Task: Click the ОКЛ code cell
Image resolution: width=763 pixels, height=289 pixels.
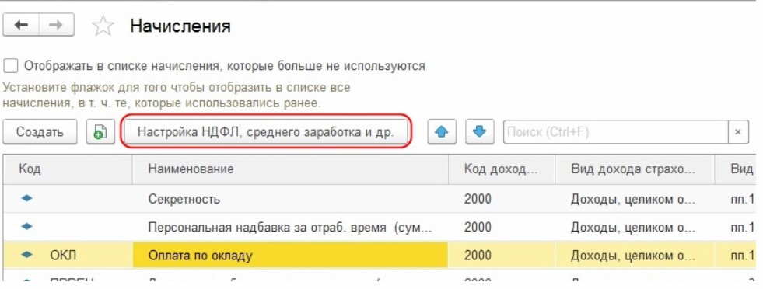Action: tap(63, 255)
